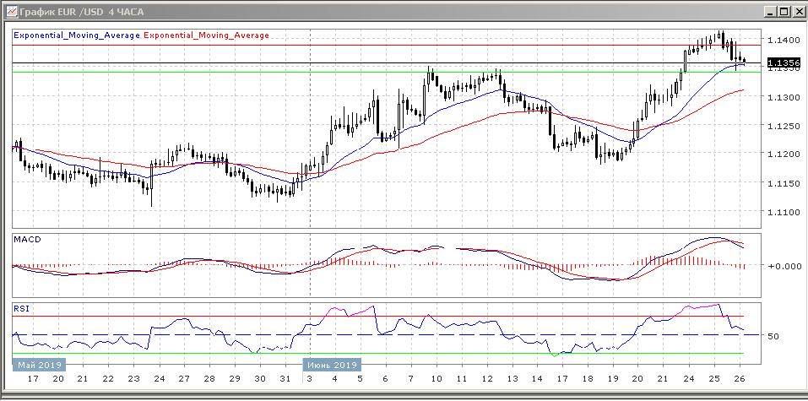Click the Май 2019 month marker
Image resolution: width=808 pixels, height=401 pixels.
pos(38,365)
